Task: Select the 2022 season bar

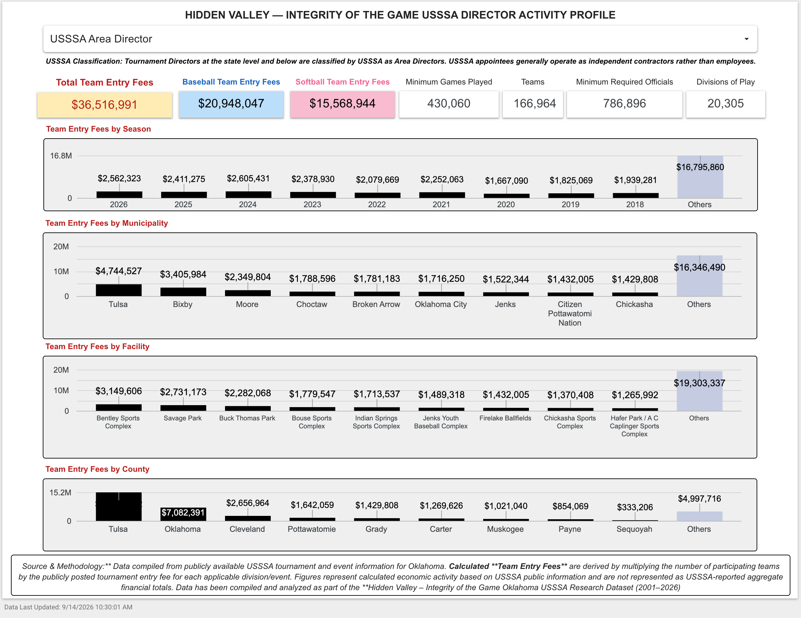Action: pos(377,195)
